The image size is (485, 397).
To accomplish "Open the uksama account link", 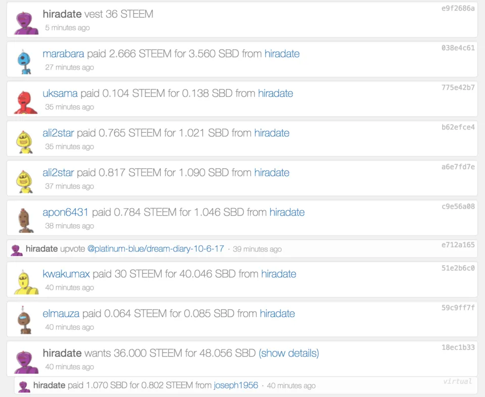I will [60, 93].
